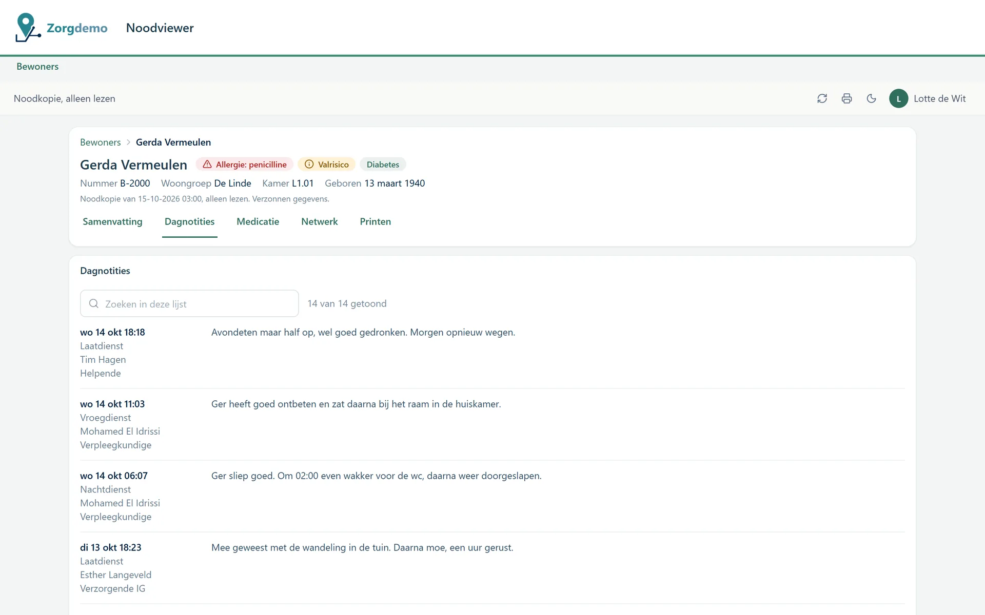Image resolution: width=985 pixels, height=615 pixels.
Task: Open the Netwerk tab
Action: [x=319, y=221]
